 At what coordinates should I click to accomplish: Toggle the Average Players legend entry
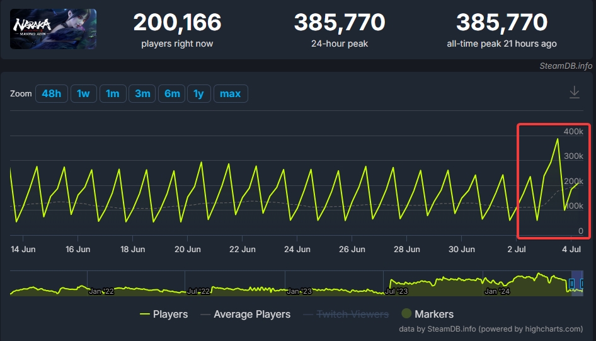pyautogui.click(x=246, y=314)
